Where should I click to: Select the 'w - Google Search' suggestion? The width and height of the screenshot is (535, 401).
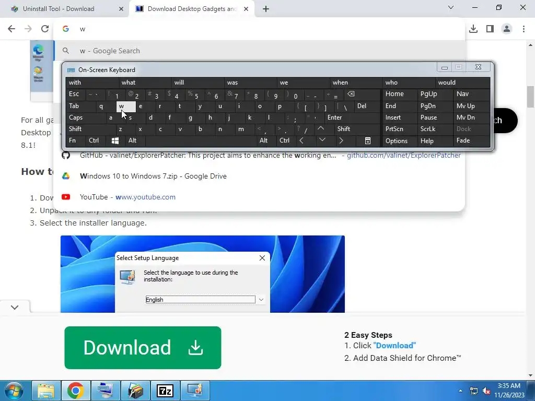point(259,51)
